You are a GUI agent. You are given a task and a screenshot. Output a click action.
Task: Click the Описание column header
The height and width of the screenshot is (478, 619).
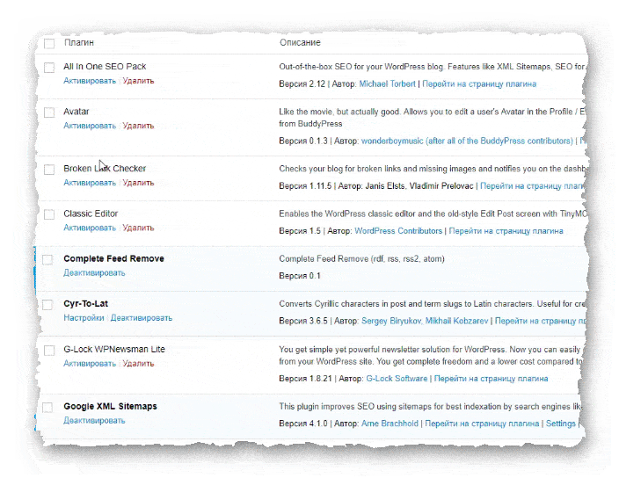(300, 42)
